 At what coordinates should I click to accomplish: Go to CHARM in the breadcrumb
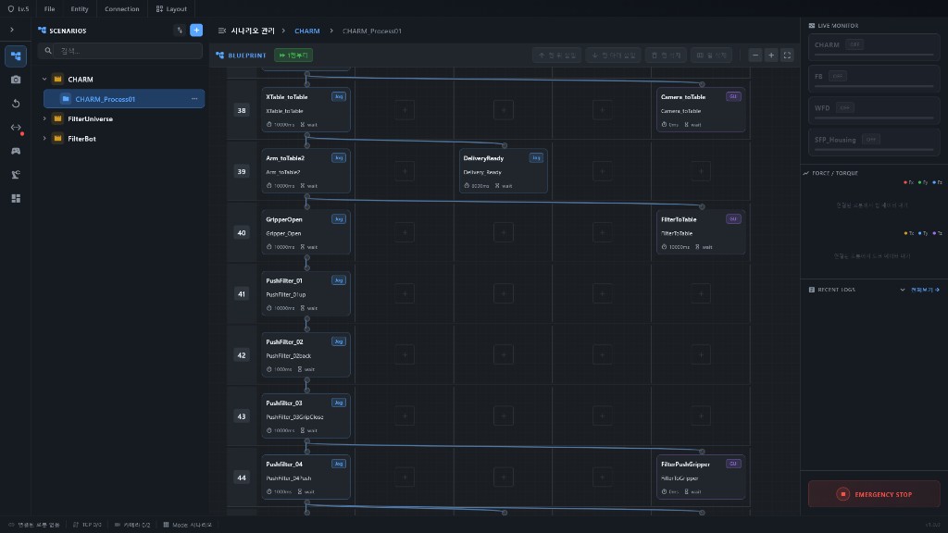[307, 31]
